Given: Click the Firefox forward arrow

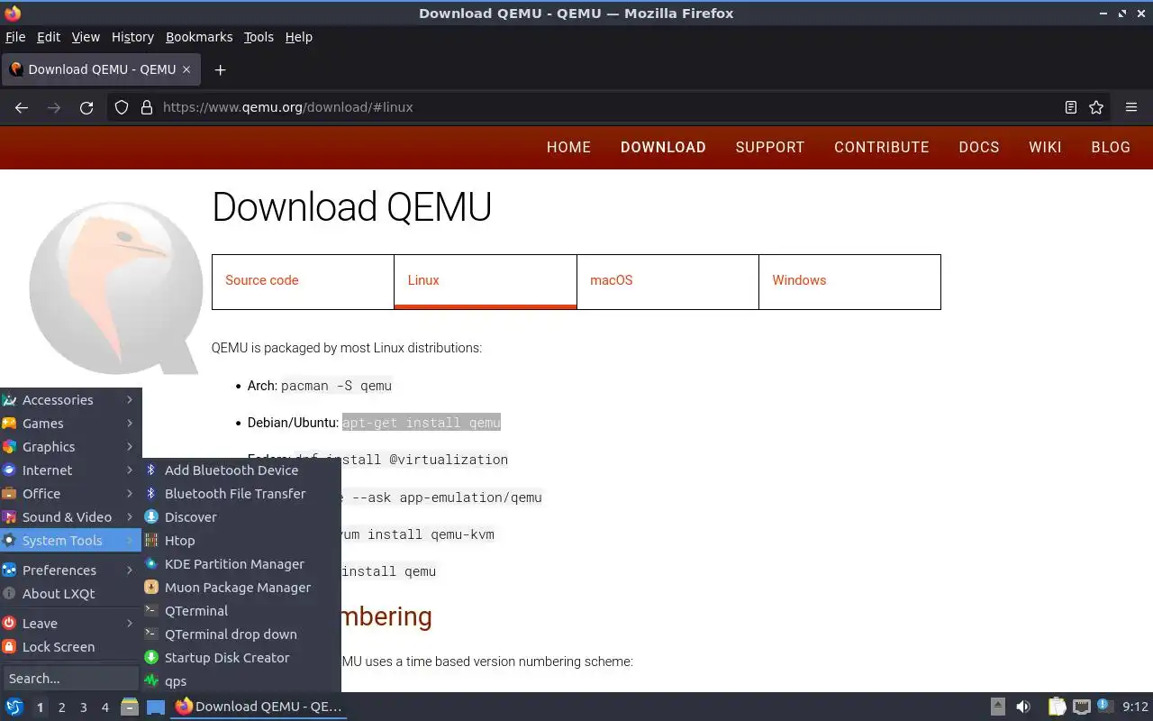Looking at the screenshot, I should pyautogui.click(x=54, y=107).
